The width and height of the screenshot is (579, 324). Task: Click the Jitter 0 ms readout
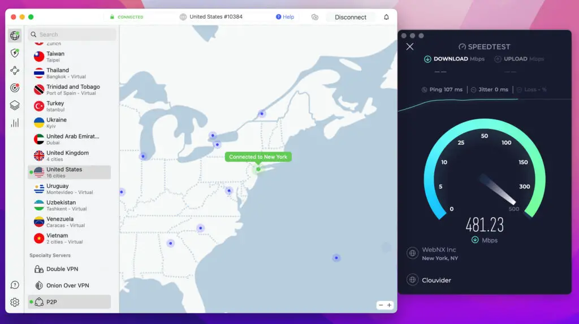(x=490, y=89)
